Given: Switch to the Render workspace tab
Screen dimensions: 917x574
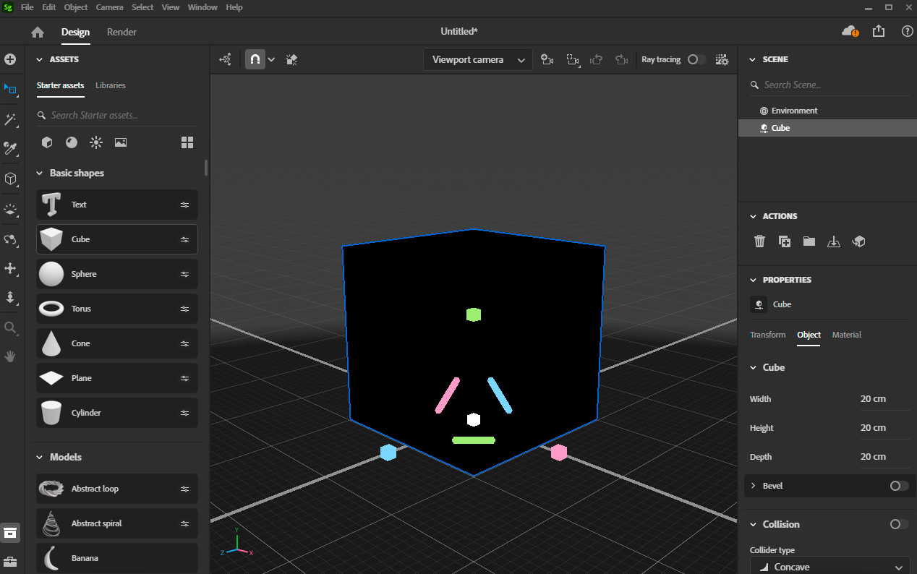Looking at the screenshot, I should point(121,32).
